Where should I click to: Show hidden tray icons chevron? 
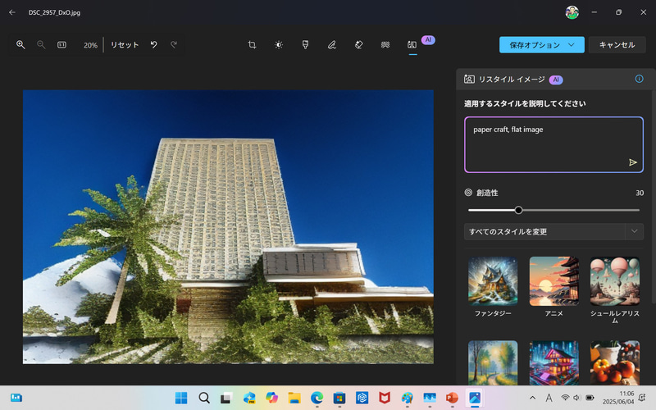click(x=532, y=398)
